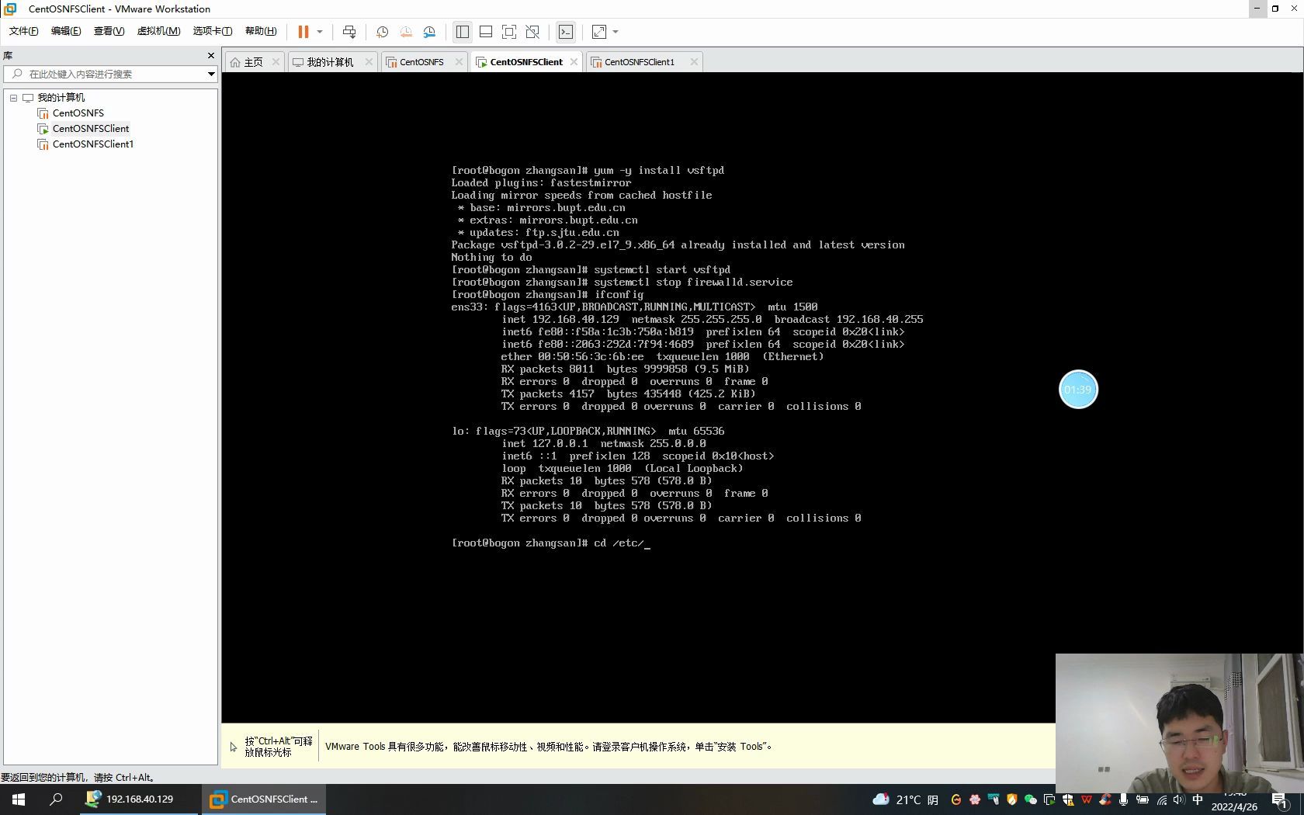Click the orange shield security tray icon
Image resolution: width=1304 pixels, height=815 pixels.
pos(1012,799)
